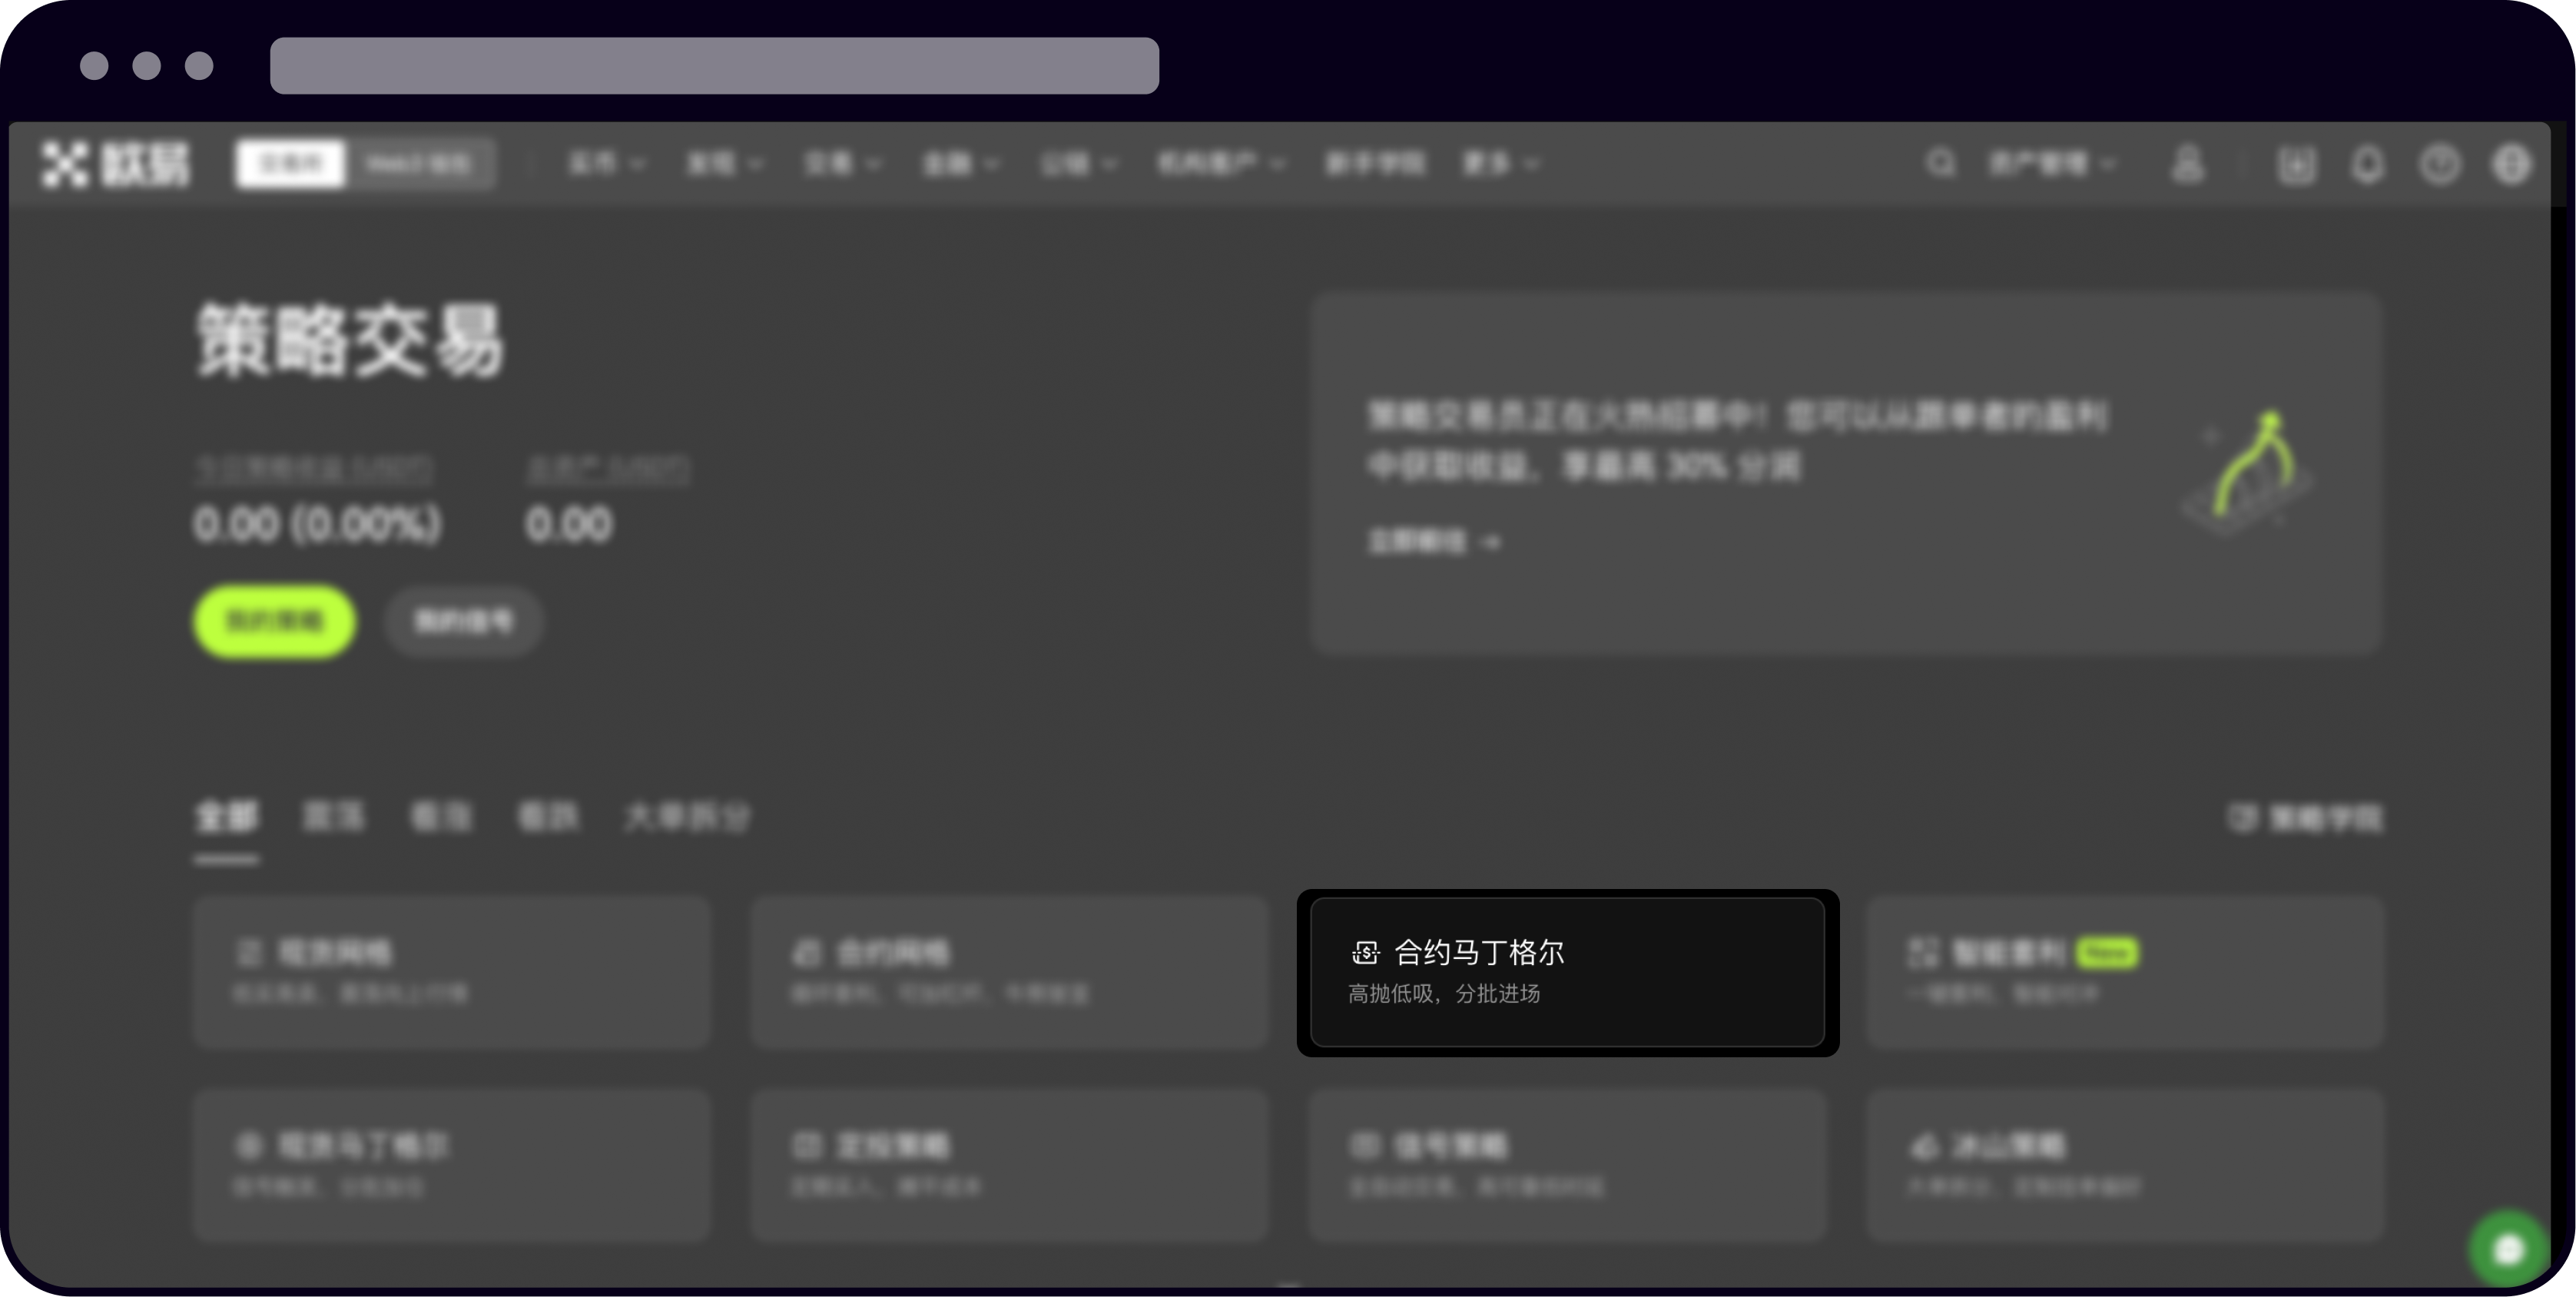The width and height of the screenshot is (2576, 1297).
Task: Click the download app icon
Action: pos(2296,164)
